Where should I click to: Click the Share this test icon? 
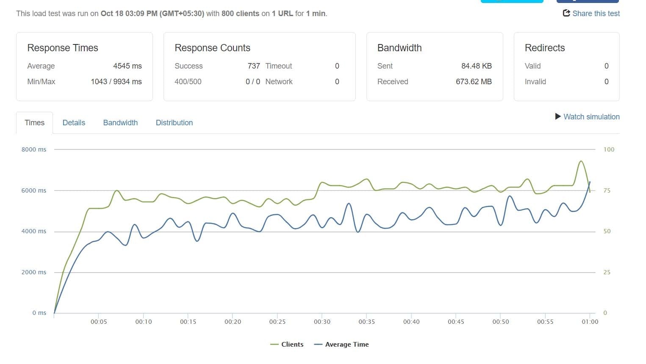[x=566, y=13]
